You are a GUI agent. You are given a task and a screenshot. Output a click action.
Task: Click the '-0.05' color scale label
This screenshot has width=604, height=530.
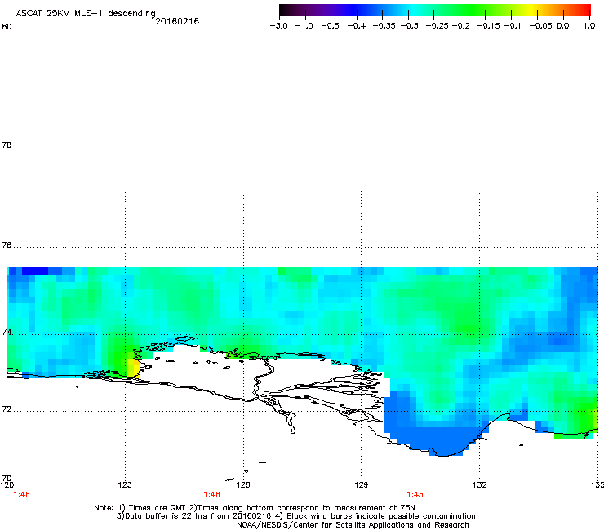tap(540, 26)
